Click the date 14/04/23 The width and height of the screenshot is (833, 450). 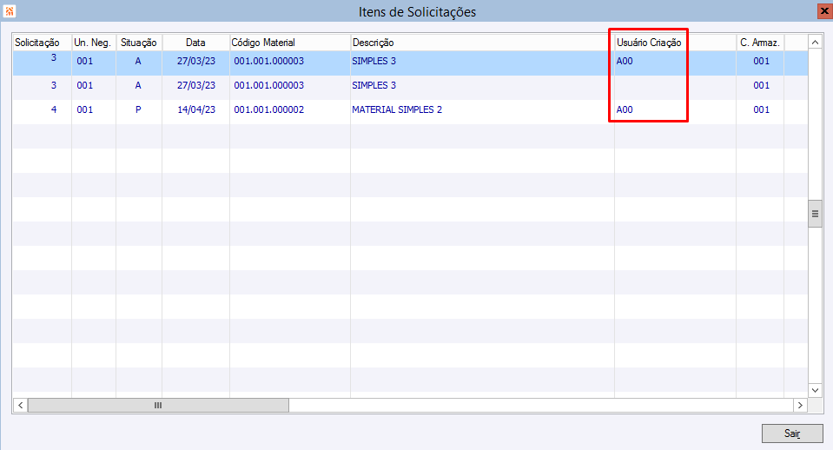coord(196,109)
